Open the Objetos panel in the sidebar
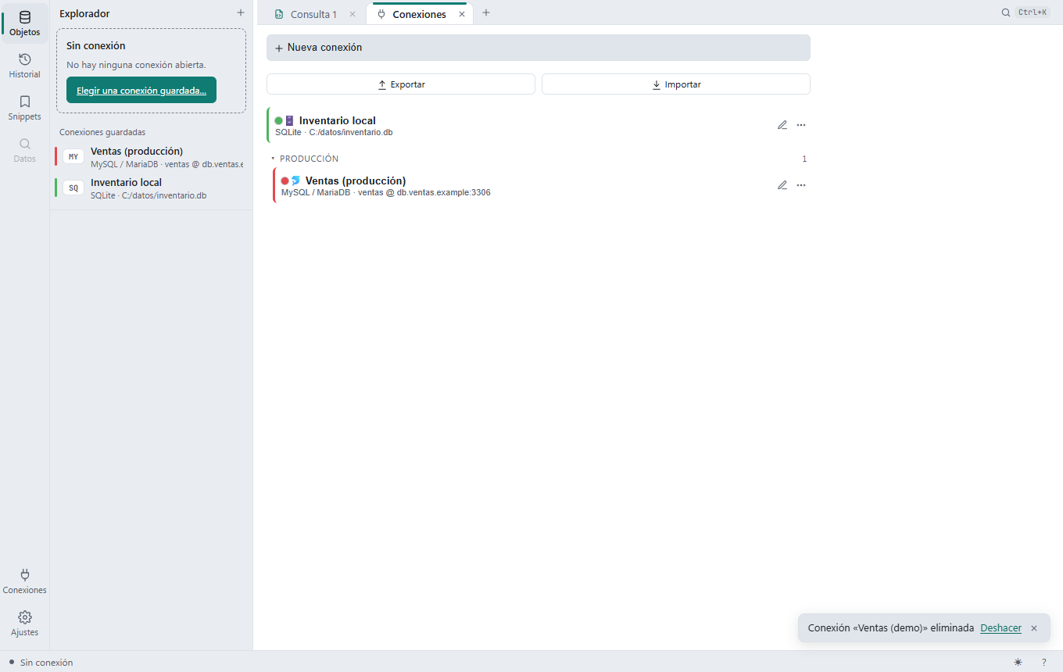Image resolution: width=1063 pixels, height=672 pixels. pyautogui.click(x=25, y=23)
